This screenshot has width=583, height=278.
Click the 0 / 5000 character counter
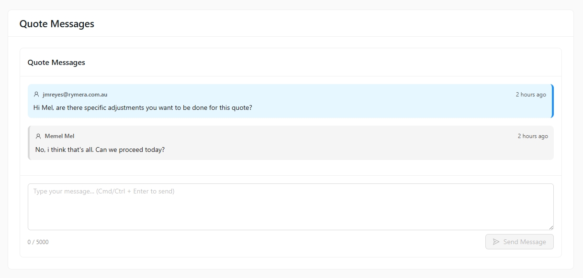[x=38, y=242]
